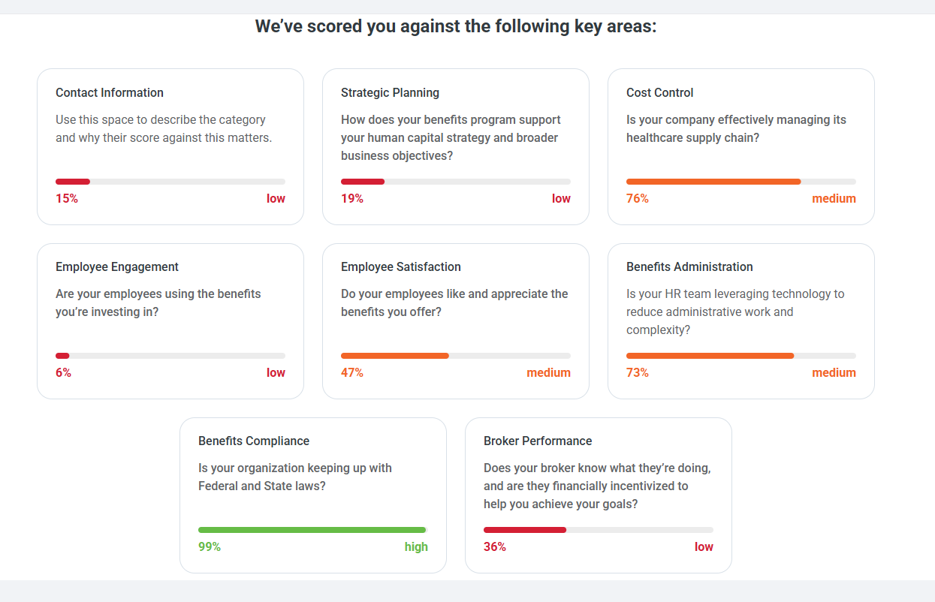Image resolution: width=935 pixels, height=602 pixels.
Task: Click the Contact Information progress bar
Action: point(170,182)
